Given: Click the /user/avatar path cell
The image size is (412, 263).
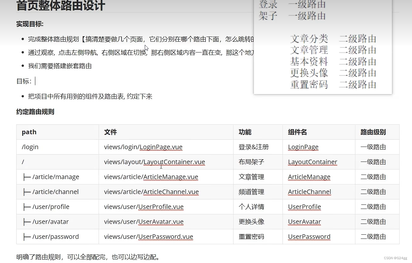Looking at the screenshot, I should (x=58, y=222).
